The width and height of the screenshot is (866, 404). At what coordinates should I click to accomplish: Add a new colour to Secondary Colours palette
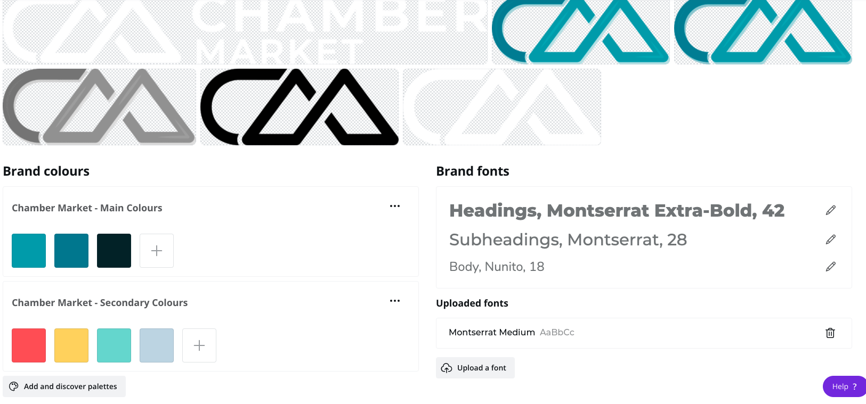(x=199, y=345)
